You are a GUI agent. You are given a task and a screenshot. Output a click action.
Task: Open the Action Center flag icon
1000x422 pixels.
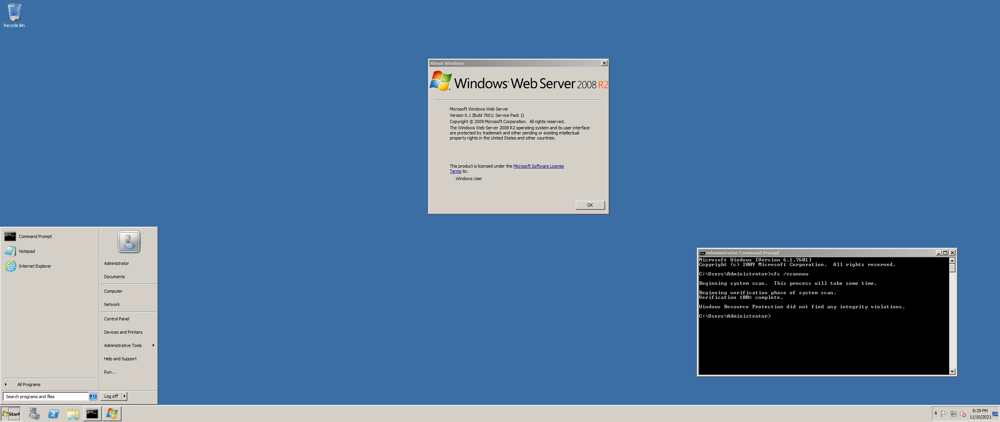(944, 414)
